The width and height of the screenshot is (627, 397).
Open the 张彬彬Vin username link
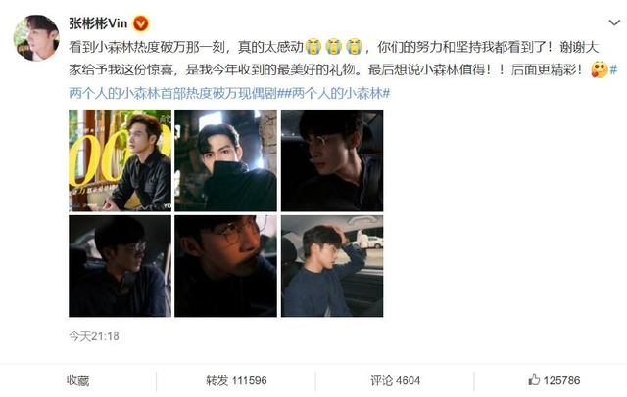coord(98,23)
